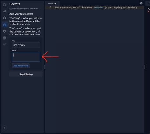Click the editor layout icon beside main.py
Viewport: 150px width, 134px height.
pyautogui.click(x=141, y=3)
